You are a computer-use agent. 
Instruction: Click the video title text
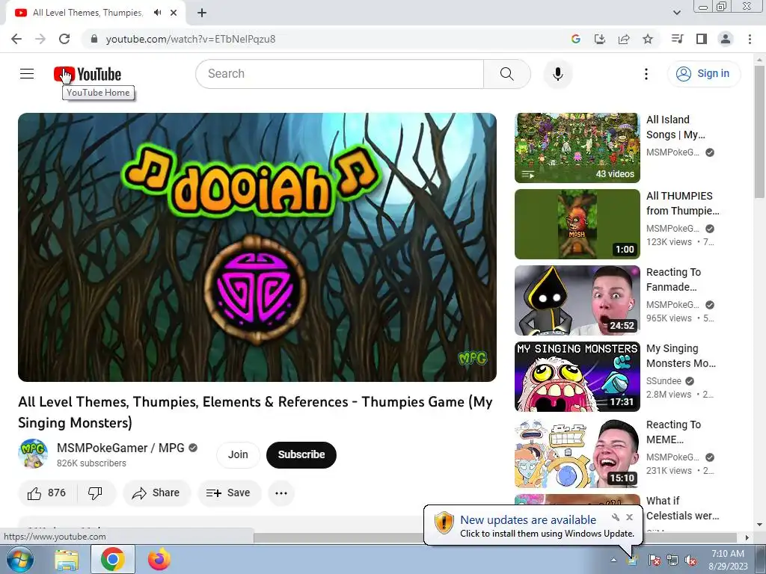click(255, 412)
